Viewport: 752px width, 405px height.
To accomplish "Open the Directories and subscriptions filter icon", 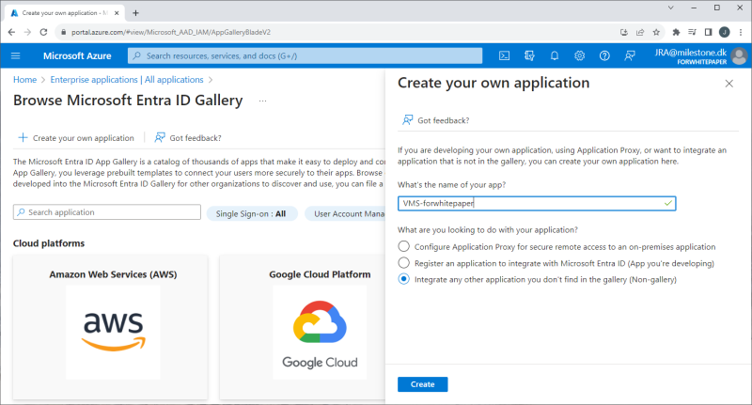I will point(529,56).
